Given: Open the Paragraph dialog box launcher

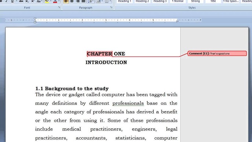Looking at the screenshot, I should (111, 7).
